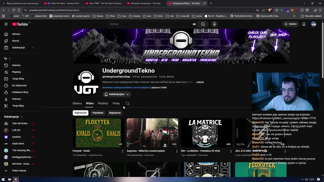The width and height of the screenshot is (324, 182).
Task: Switch to channel Playlisty tab
Action: pos(103,103)
